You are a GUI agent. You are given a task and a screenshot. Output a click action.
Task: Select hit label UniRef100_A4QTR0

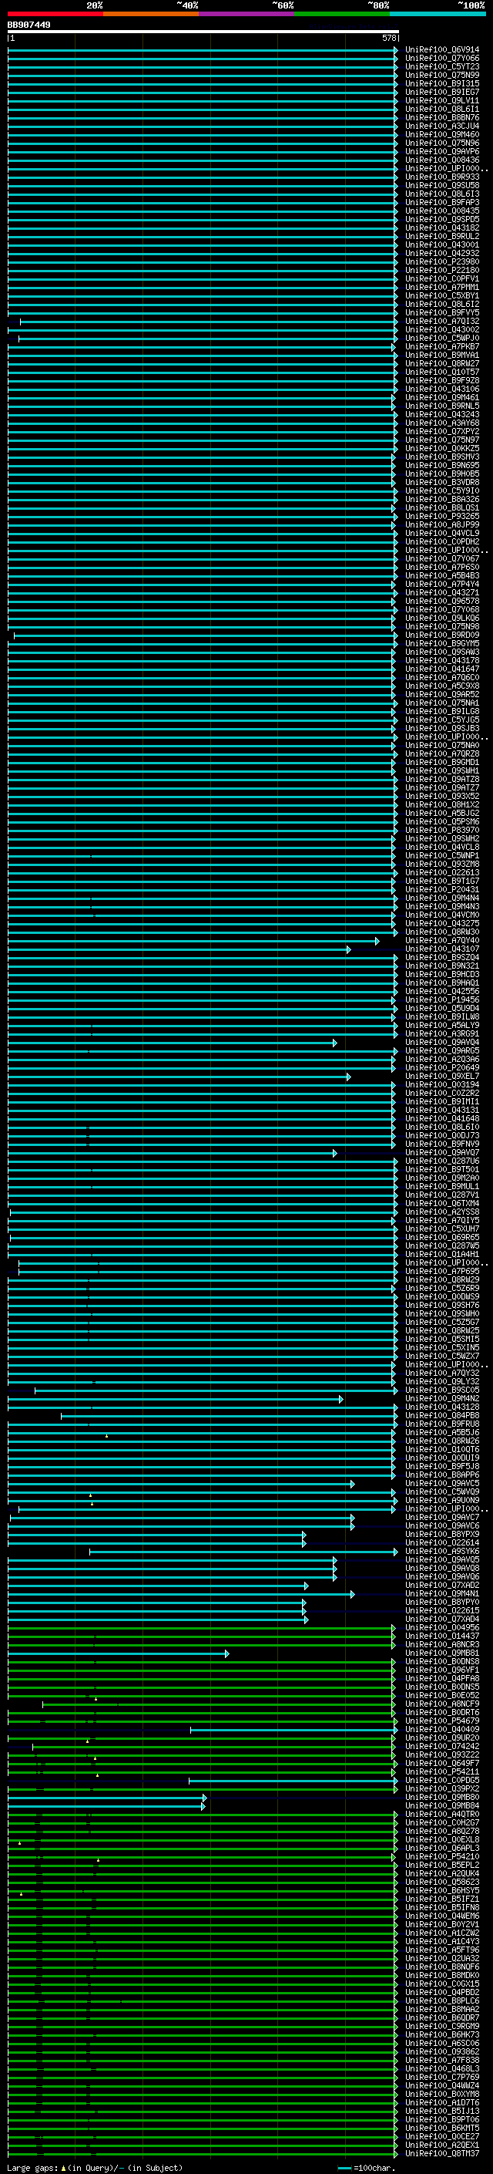point(442,1814)
